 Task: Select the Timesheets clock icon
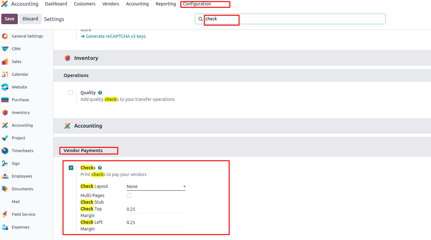pos(5,151)
